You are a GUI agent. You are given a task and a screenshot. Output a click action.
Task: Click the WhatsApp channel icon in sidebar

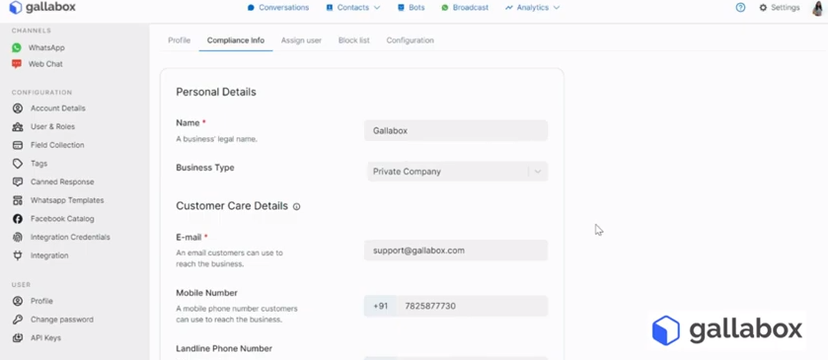click(x=17, y=47)
